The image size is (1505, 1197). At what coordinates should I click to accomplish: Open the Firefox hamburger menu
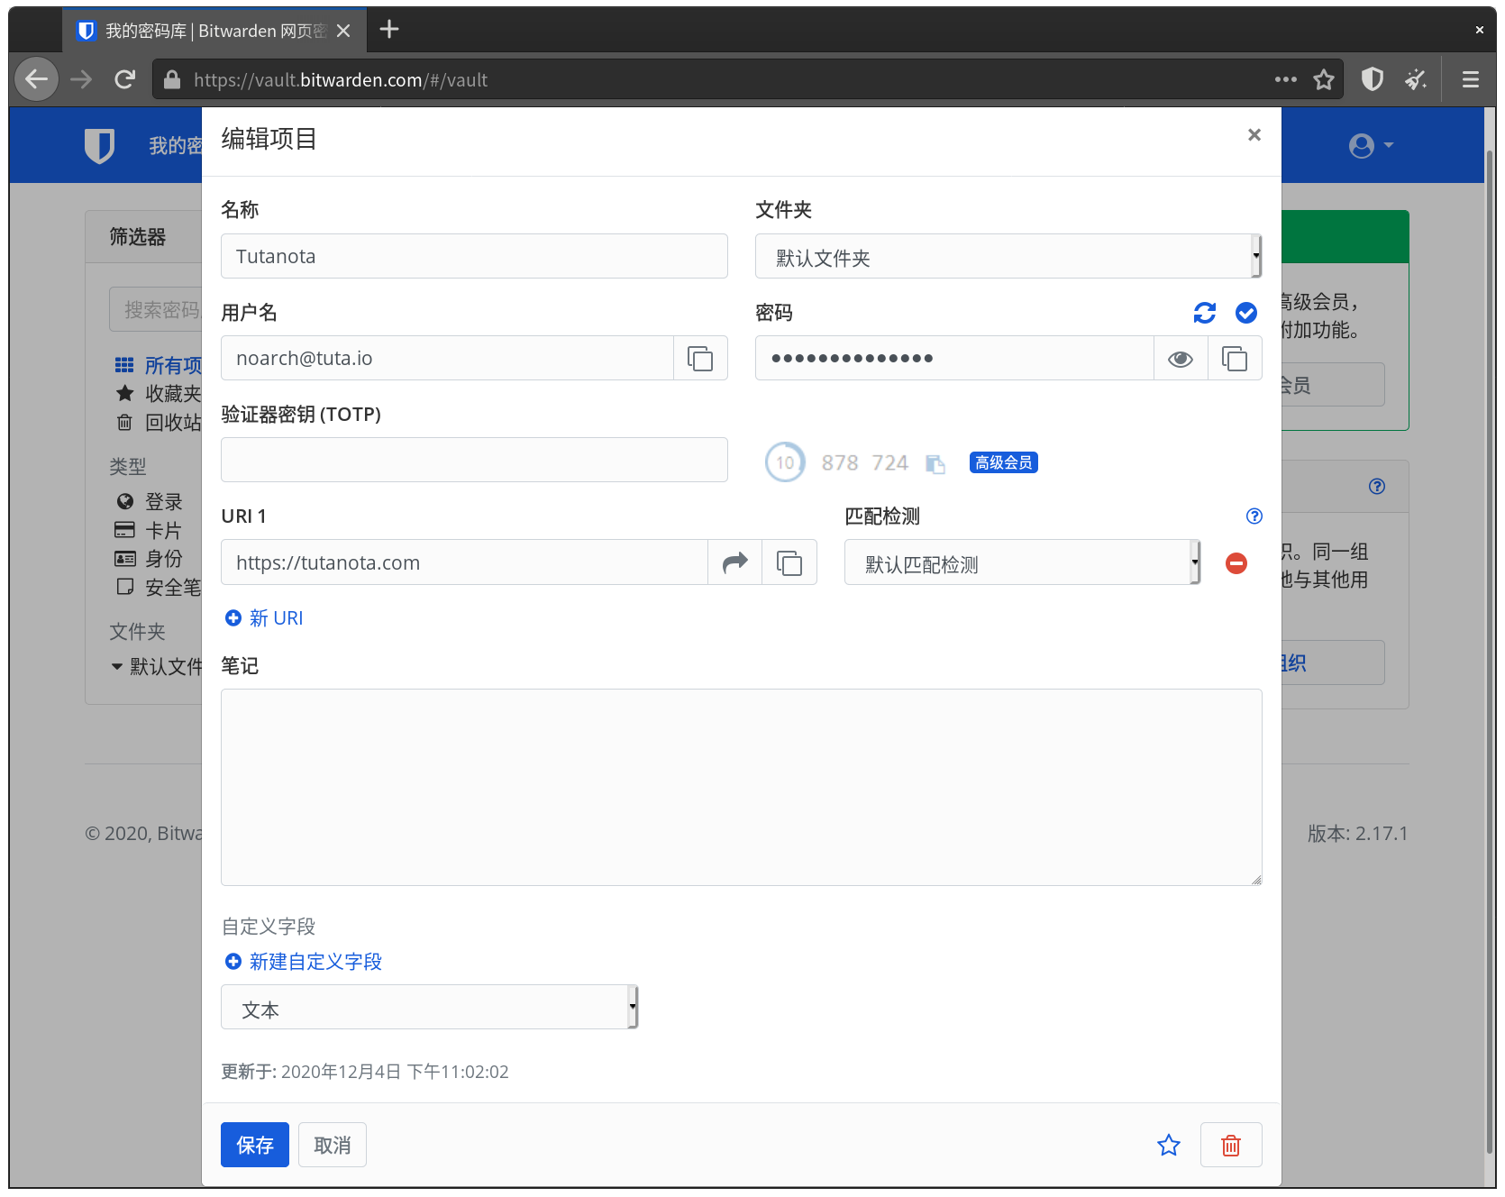tap(1470, 80)
